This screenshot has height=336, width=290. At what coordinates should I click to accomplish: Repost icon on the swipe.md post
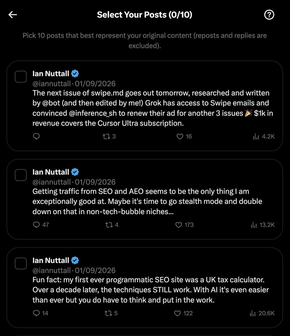[106, 136]
